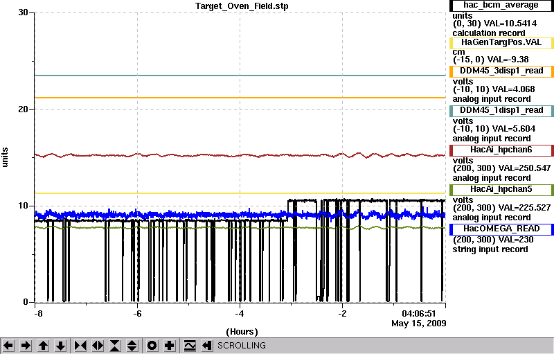Image resolution: width=554 pixels, height=354 pixels.
Task: Click the 04:06:51 timestamp on the time axis
Action: [x=419, y=313]
